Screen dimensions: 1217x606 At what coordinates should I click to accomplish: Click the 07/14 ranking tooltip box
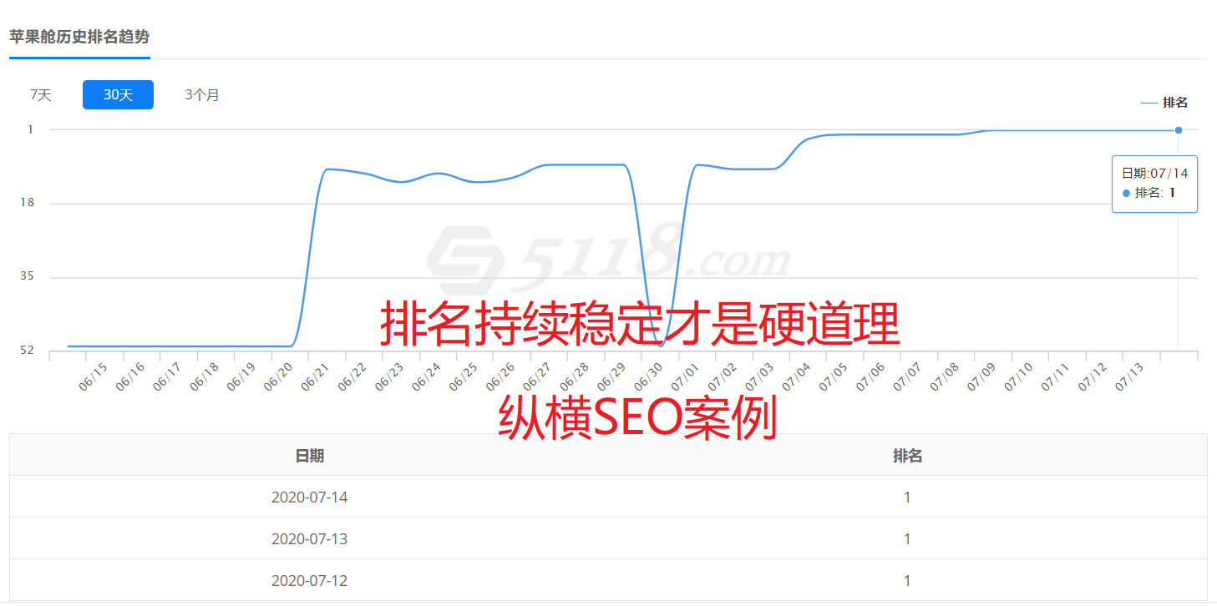[x=1154, y=184]
